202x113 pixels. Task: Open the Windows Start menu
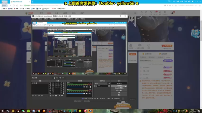click(x=3, y=111)
